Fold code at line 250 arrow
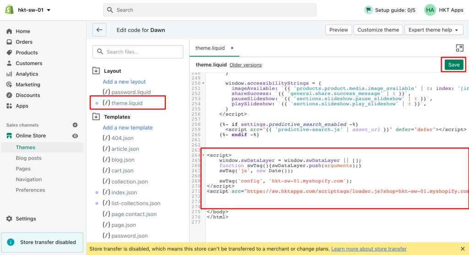Screen dimensions: 469x255 click(x=203, y=83)
